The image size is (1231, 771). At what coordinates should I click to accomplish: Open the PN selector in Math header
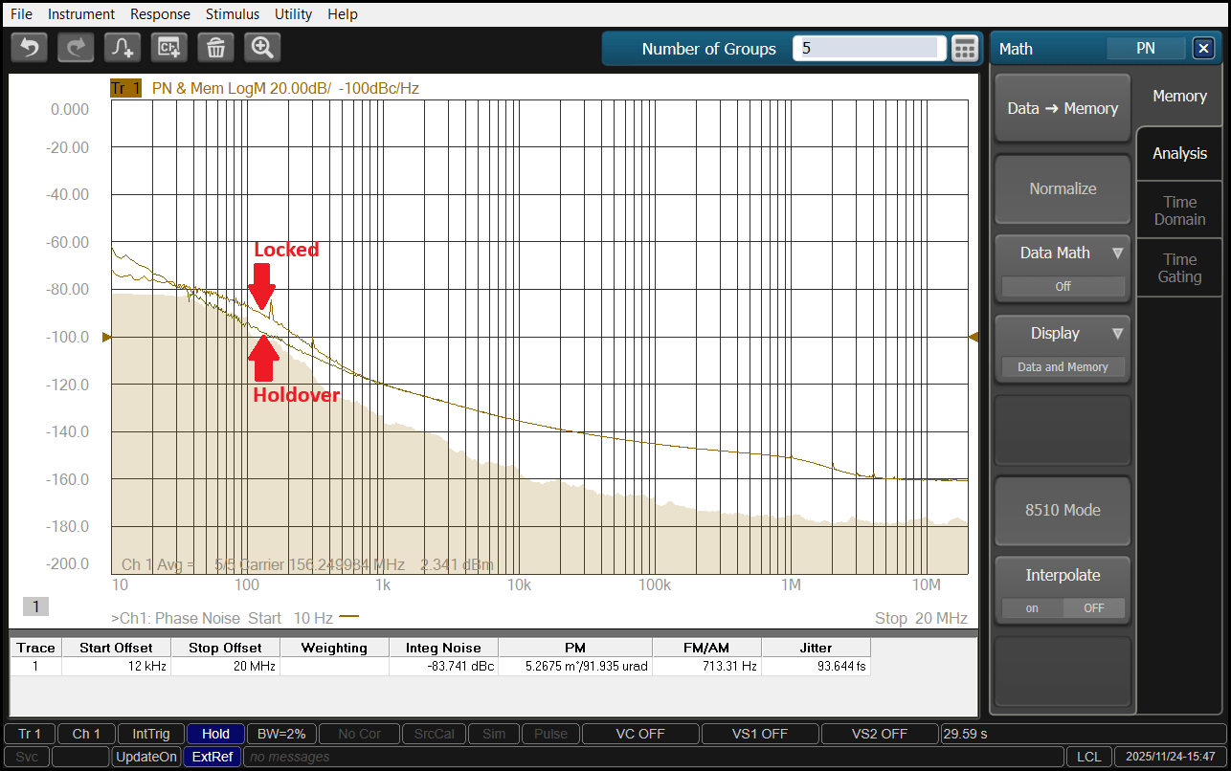tap(1145, 49)
